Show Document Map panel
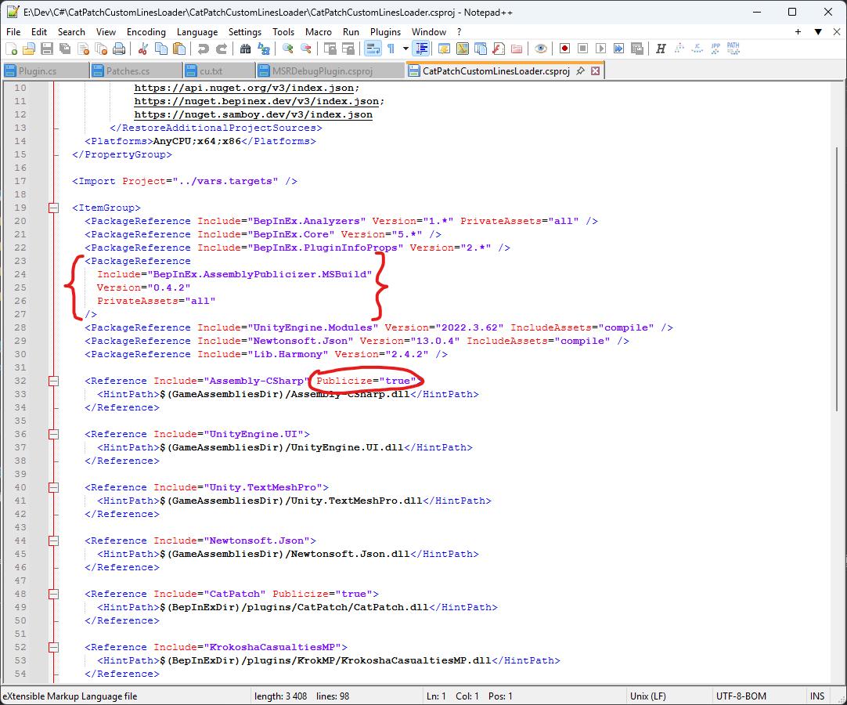Viewport: 847px width, 705px height. tap(463, 49)
